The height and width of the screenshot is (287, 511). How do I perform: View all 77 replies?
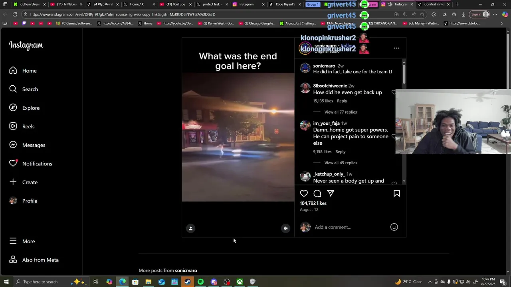pyautogui.click(x=341, y=112)
